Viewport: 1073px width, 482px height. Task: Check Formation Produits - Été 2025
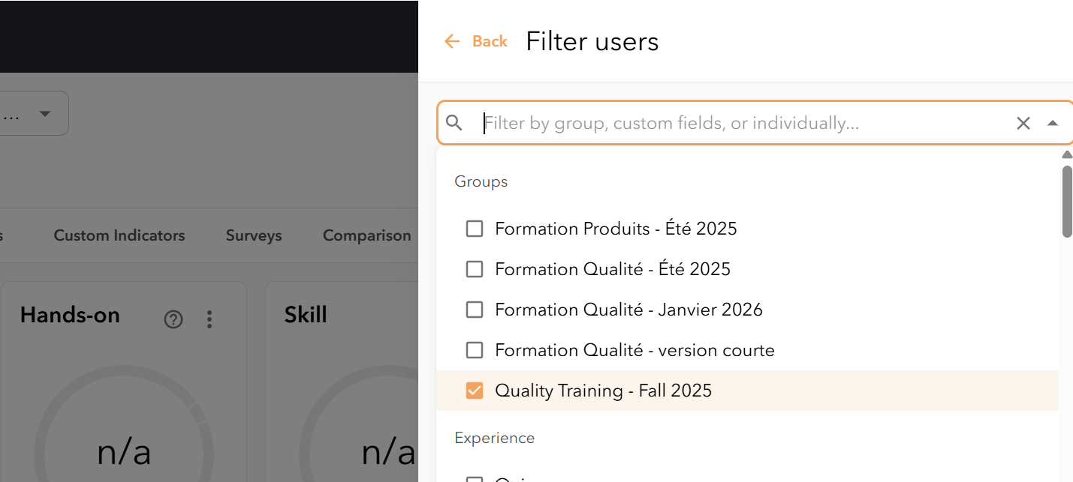[475, 229]
